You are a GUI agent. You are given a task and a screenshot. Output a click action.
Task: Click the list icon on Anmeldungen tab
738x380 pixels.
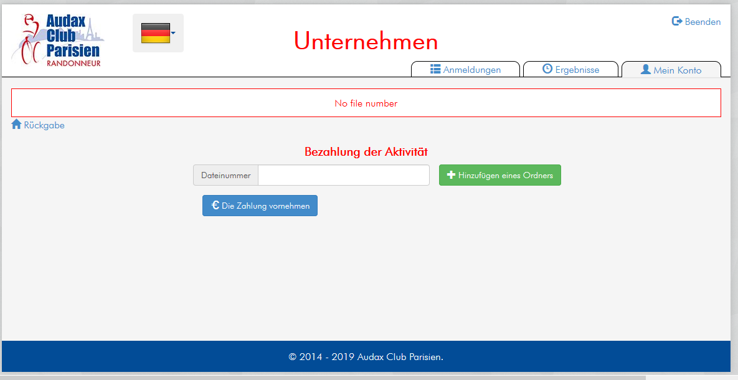(x=435, y=69)
